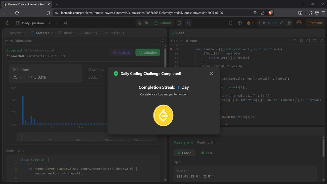The image size is (327, 184).
Task: Invite a collaborator icon
Action: tap(289, 23)
